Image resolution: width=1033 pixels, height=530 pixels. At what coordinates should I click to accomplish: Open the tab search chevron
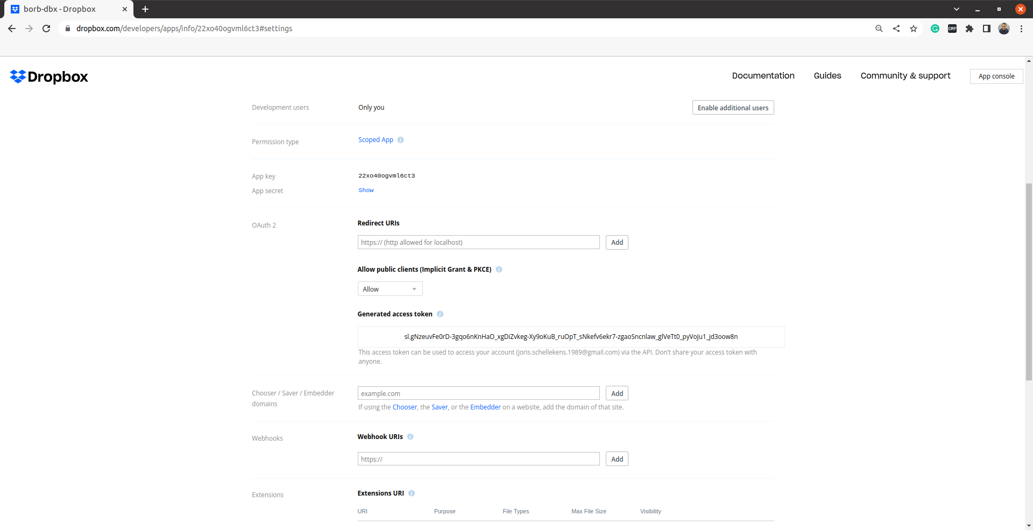tap(957, 9)
